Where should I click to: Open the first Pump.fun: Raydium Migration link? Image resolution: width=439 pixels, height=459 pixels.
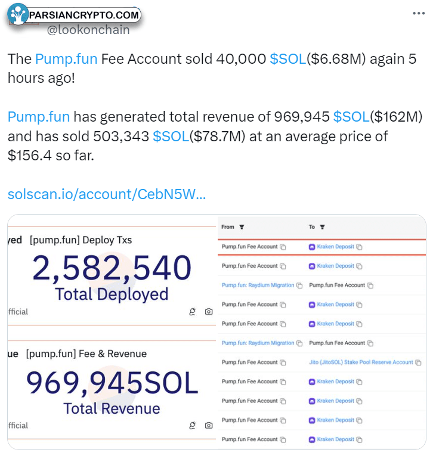[258, 285]
